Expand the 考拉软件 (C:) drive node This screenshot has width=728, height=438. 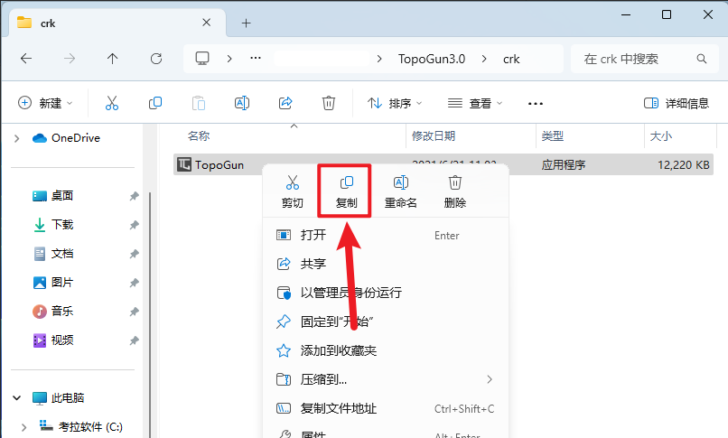pyautogui.click(x=24, y=427)
